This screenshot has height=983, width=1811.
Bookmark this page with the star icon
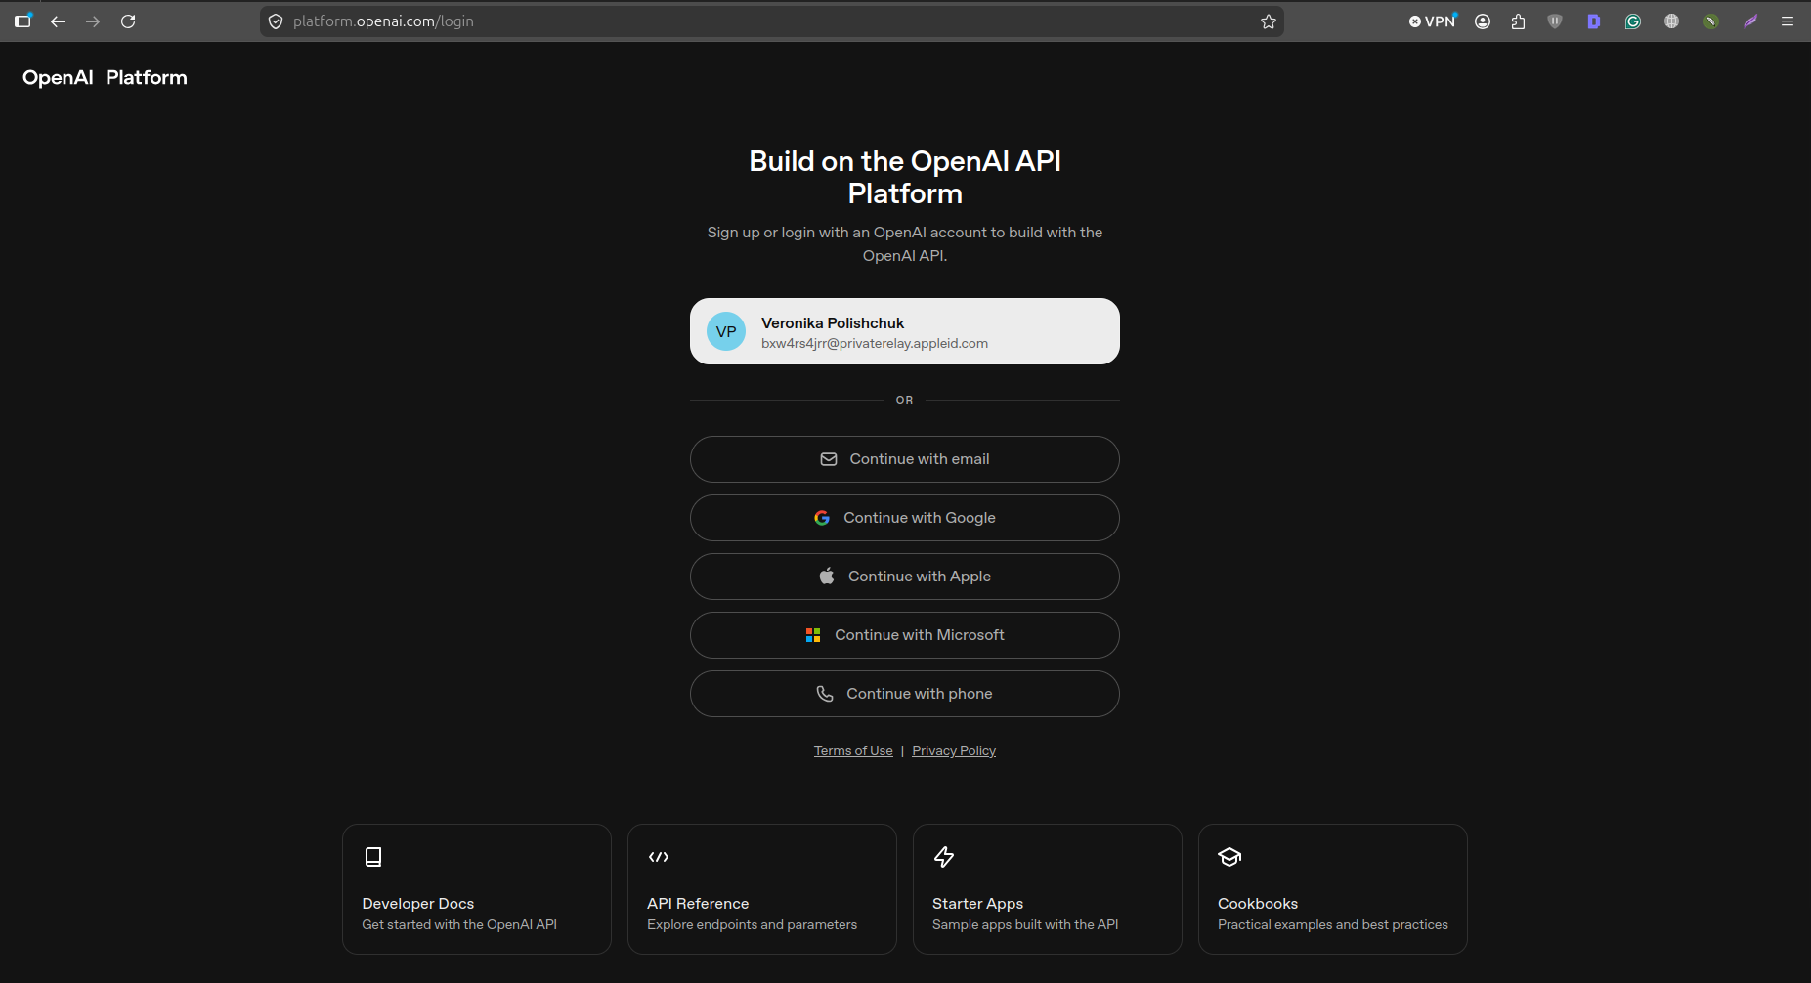(1269, 21)
